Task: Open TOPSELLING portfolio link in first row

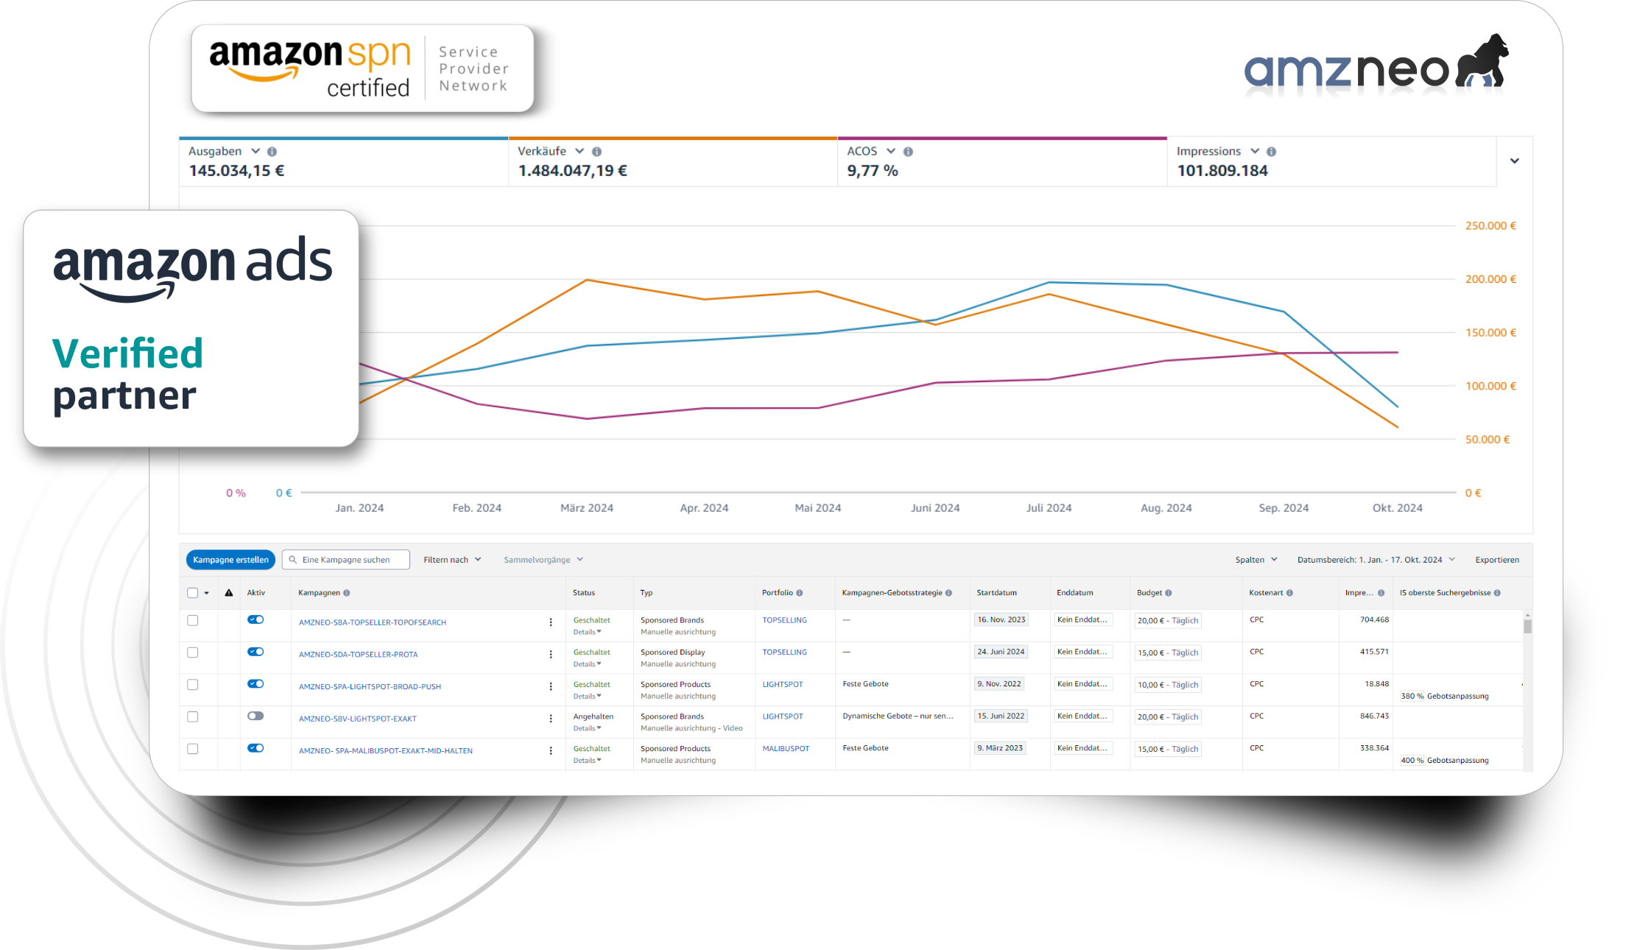Action: 784,620
